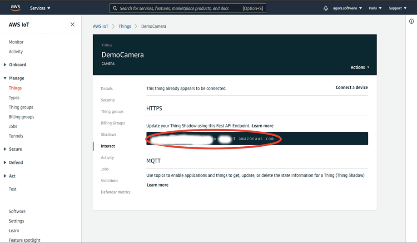Select Things under Manage

15,88
